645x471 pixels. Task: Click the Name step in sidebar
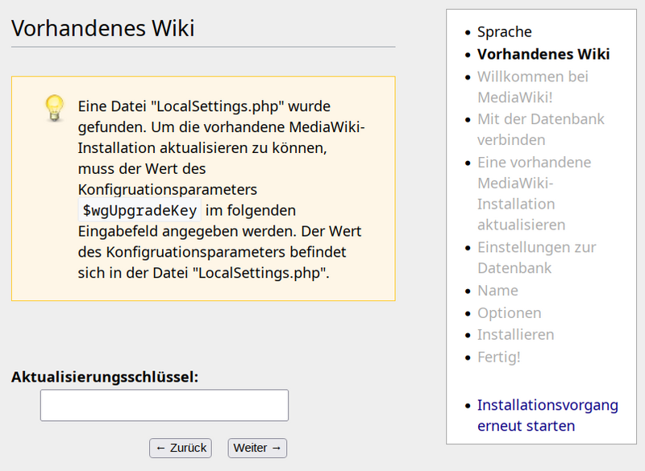(x=497, y=291)
